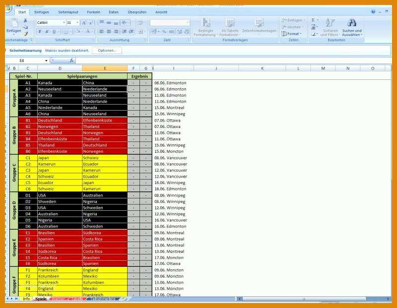
Task: Click the thousands separator icon
Action: click(171, 32)
